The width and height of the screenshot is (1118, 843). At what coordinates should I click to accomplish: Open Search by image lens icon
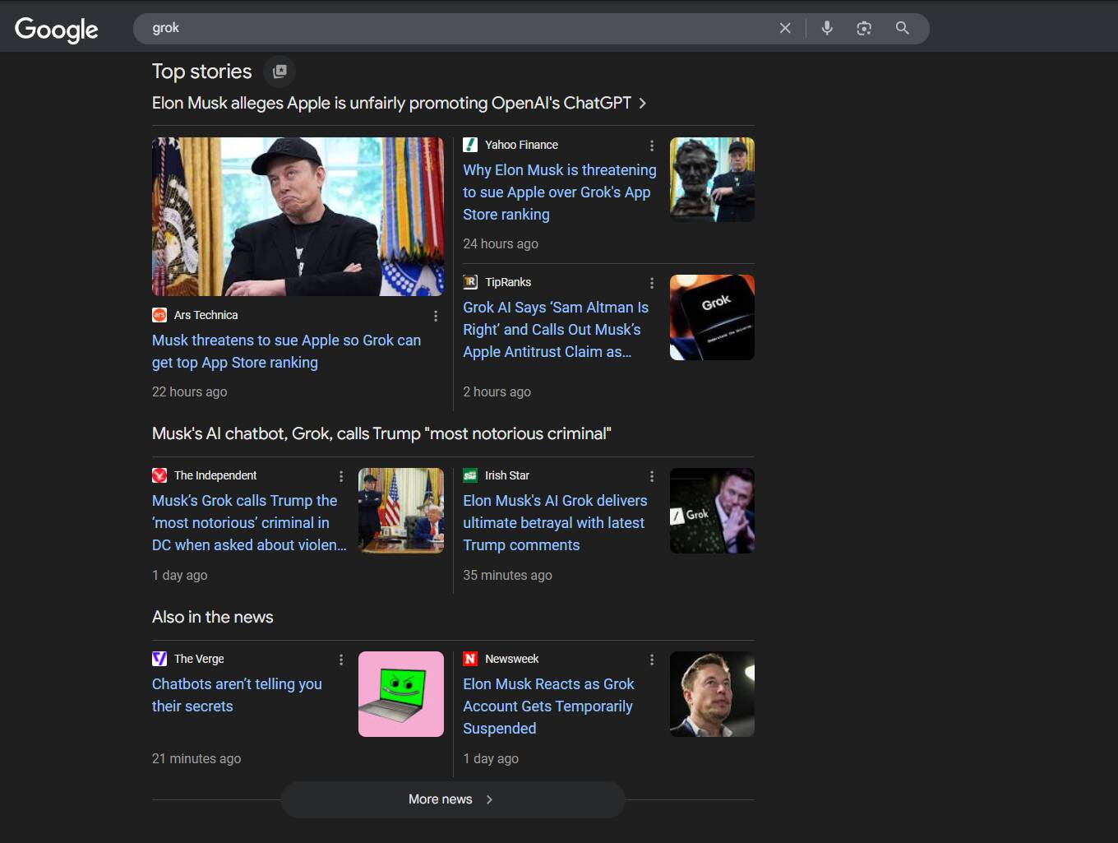(864, 28)
